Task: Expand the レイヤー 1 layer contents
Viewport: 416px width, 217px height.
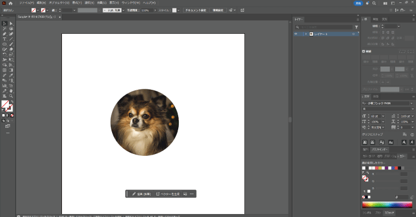Action: point(306,34)
